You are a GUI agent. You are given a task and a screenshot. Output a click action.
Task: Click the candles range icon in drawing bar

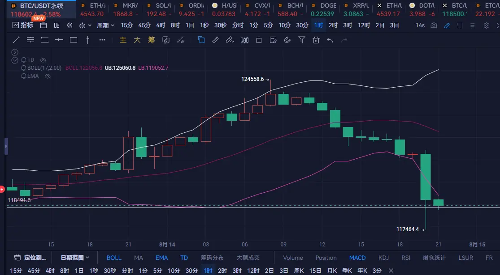pos(244,40)
